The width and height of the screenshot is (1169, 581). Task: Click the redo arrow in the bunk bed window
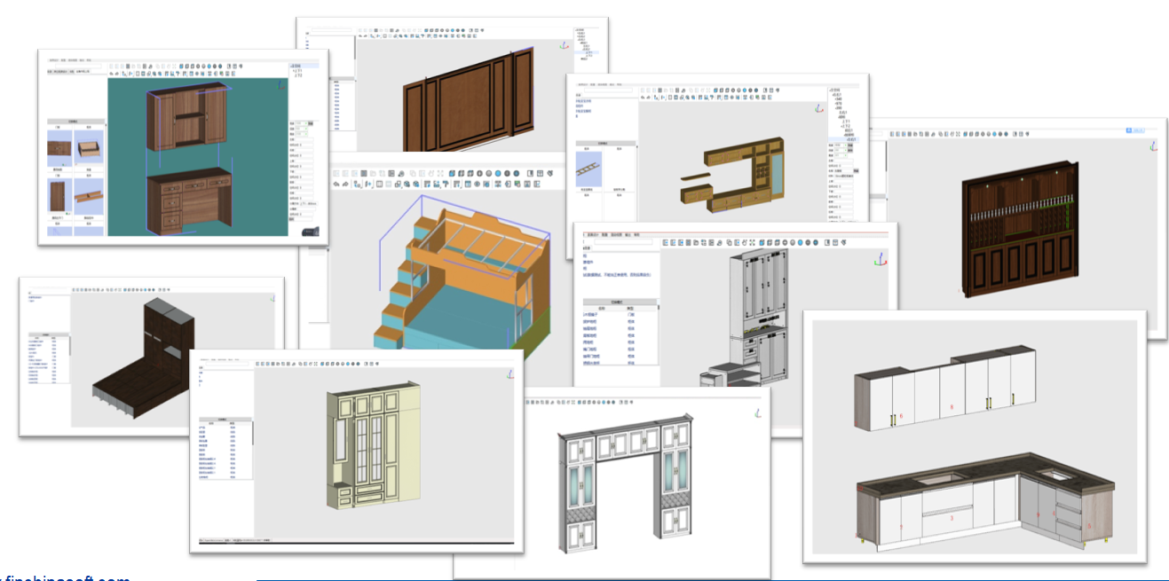tap(346, 185)
